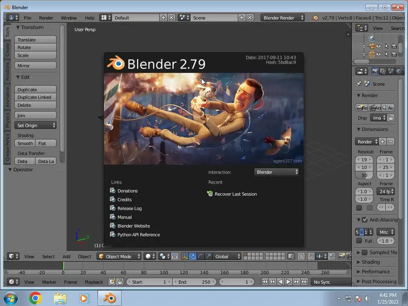Click the Timeline editor type clock icon

point(13,282)
